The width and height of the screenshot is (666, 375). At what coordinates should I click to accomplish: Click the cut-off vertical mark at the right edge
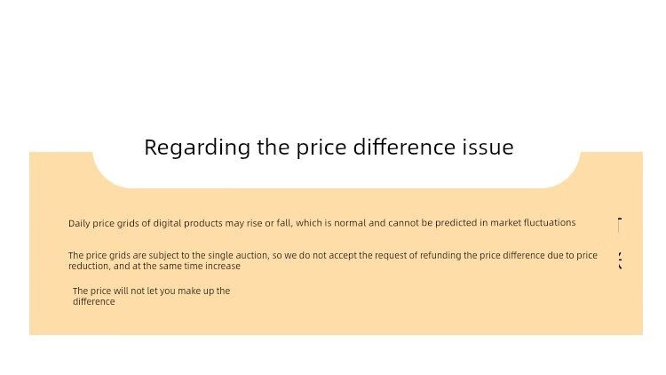pyautogui.click(x=619, y=225)
